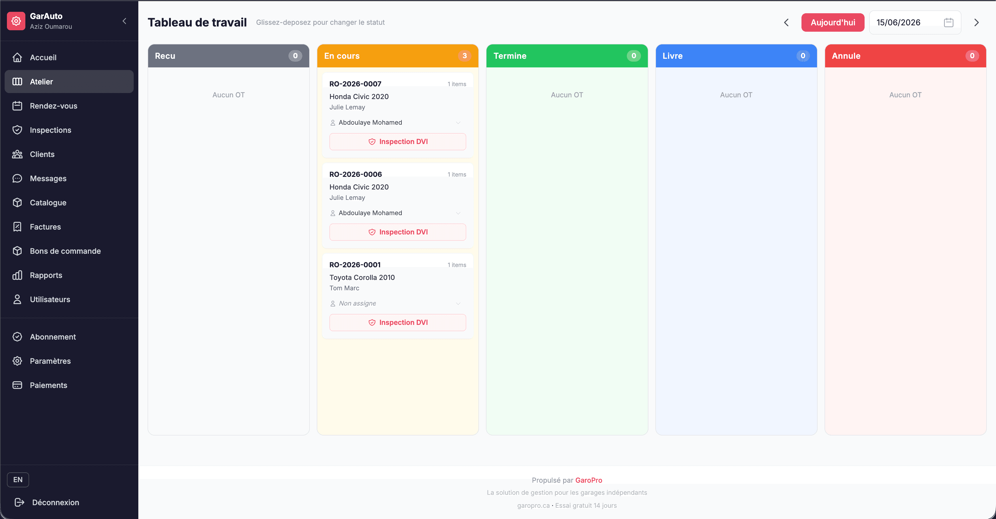Open Factures from the sidebar

pyautogui.click(x=69, y=226)
